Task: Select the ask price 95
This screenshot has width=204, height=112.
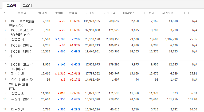Action: pyautogui.click(x=156, y=80)
